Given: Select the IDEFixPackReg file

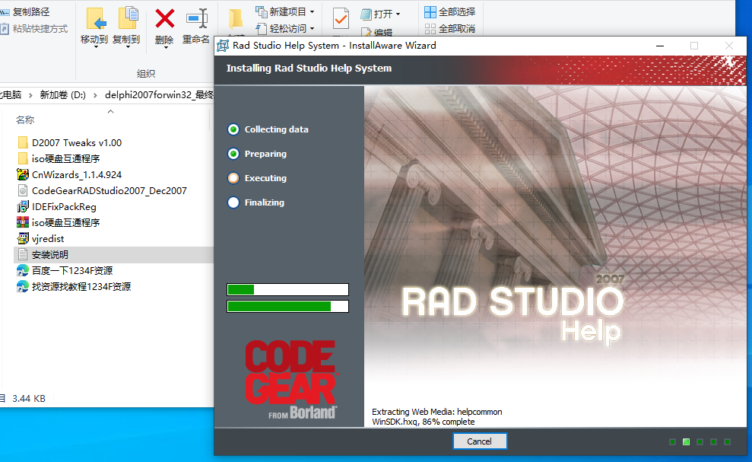Looking at the screenshot, I should coord(64,206).
